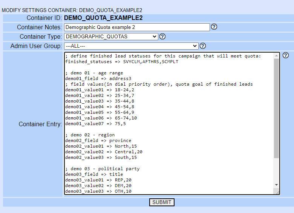Click the 'demo02_value02 => Central,20' line
294x213 pixels.
(104, 152)
